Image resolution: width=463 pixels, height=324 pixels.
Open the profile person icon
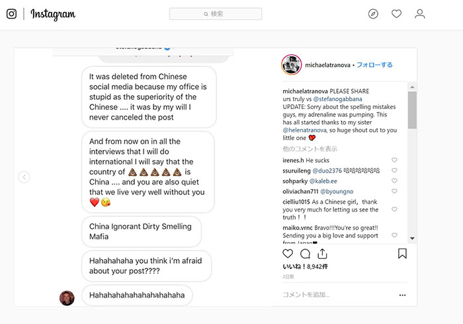point(419,14)
